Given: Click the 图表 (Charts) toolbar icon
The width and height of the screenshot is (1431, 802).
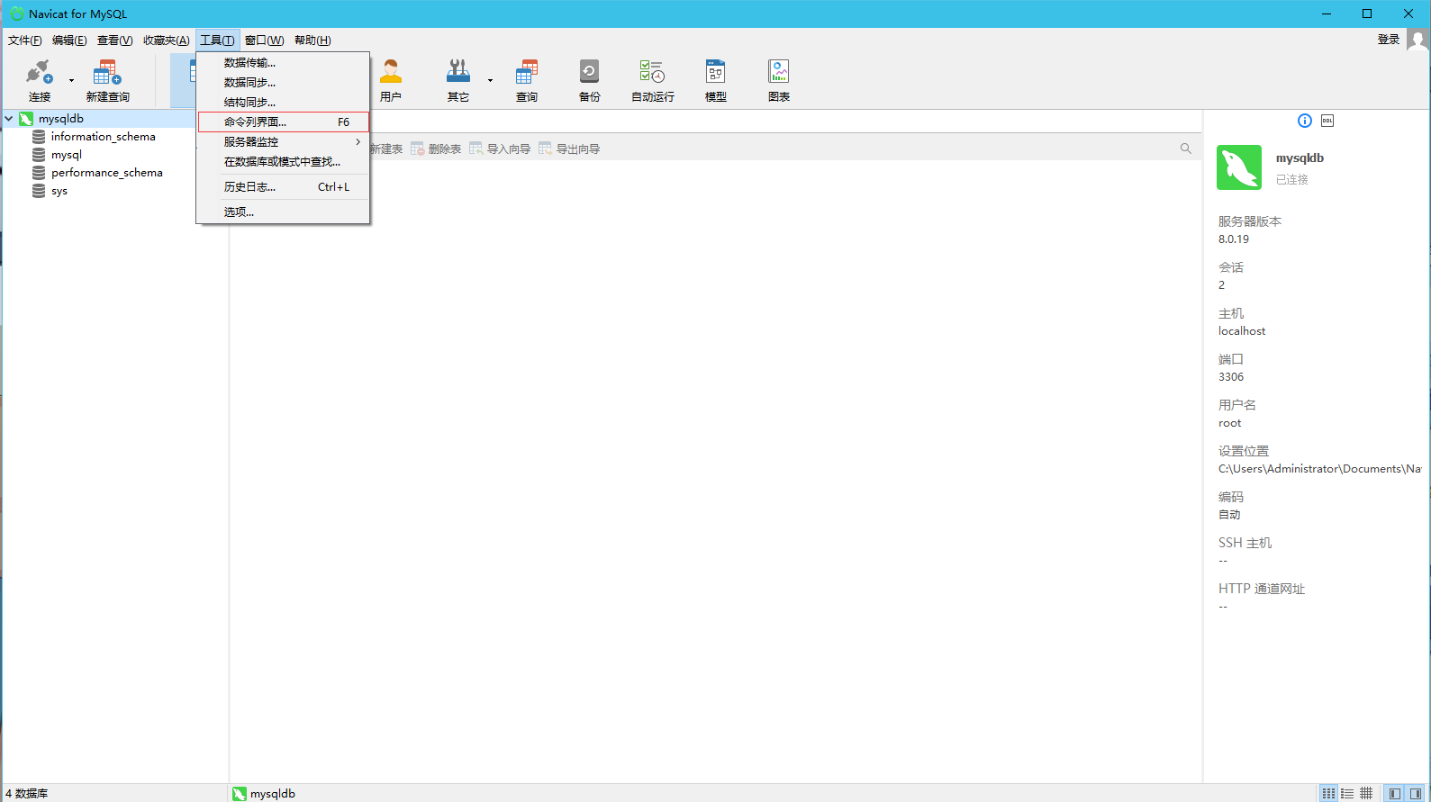Looking at the screenshot, I should point(779,72).
